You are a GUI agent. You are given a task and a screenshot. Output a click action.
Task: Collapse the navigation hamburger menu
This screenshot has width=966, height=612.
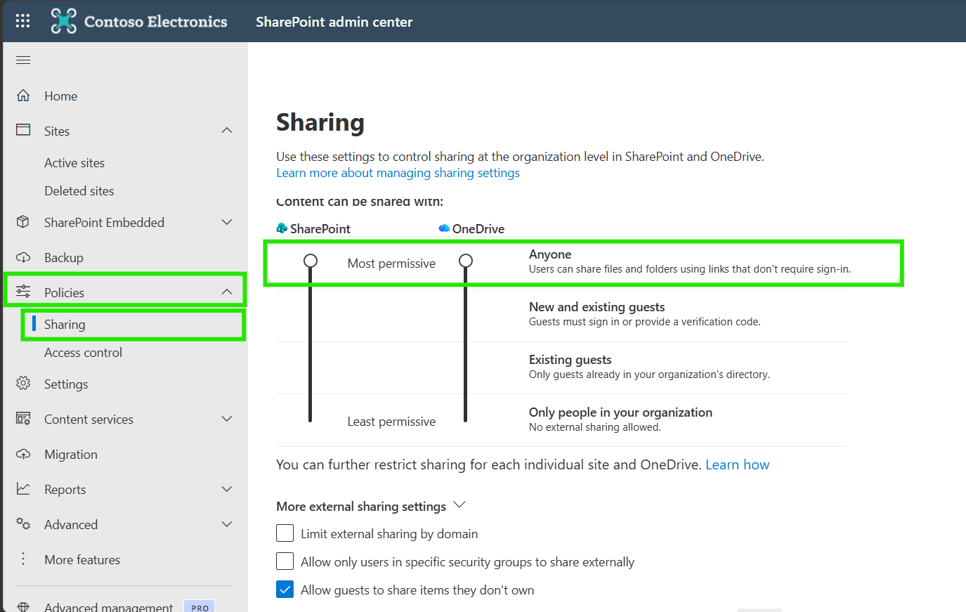pyautogui.click(x=23, y=60)
